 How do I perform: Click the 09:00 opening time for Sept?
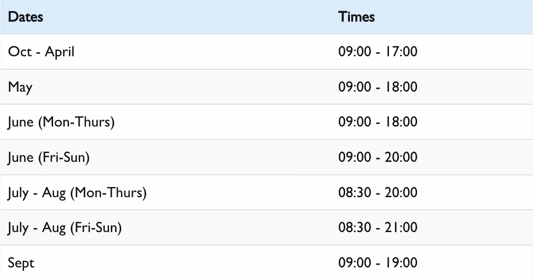[354, 263]
